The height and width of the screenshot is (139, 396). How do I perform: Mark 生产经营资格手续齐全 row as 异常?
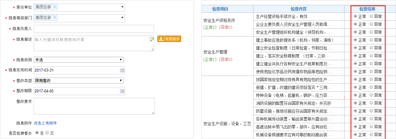[x=371, y=16]
